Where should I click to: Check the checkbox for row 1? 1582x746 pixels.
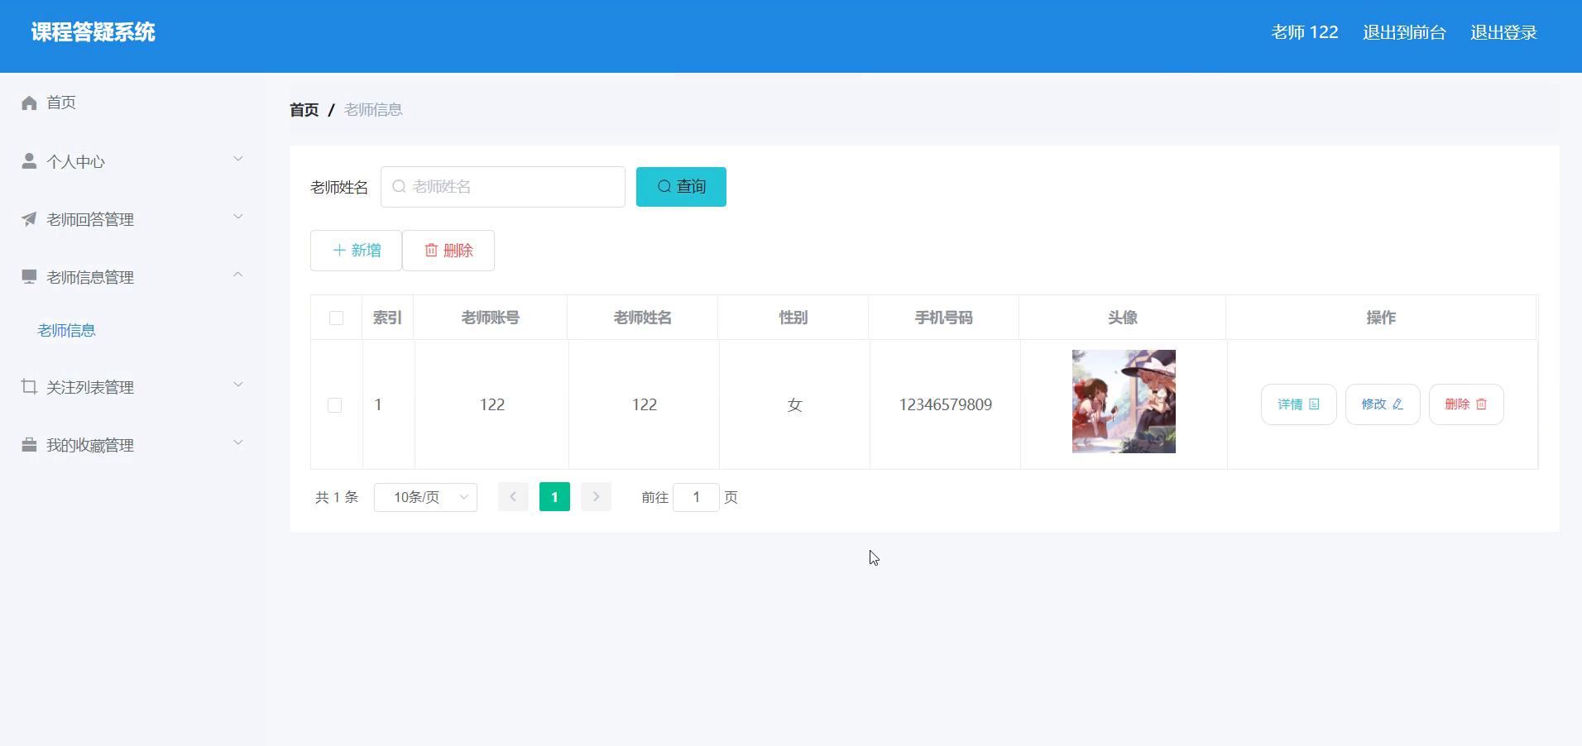pyautogui.click(x=334, y=405)
